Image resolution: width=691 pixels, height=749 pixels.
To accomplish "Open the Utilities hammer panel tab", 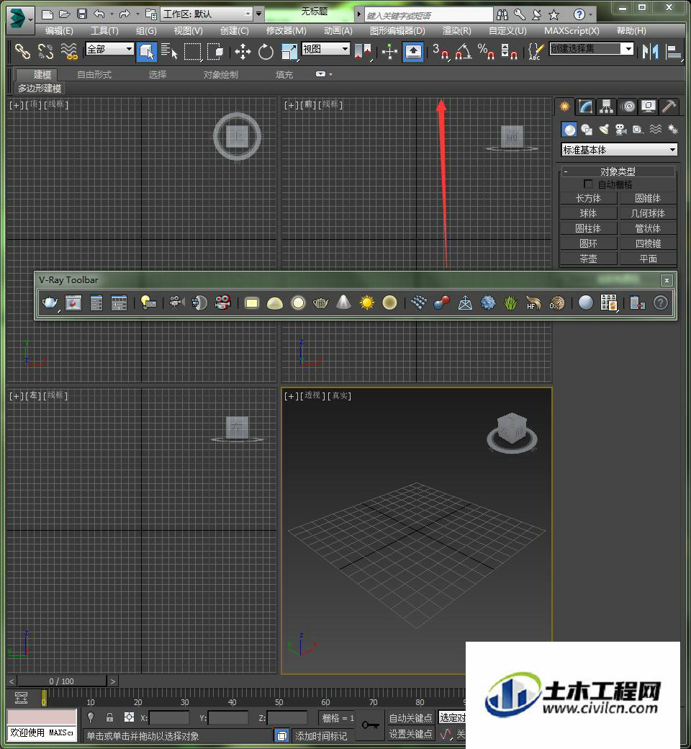I will 669,107.
